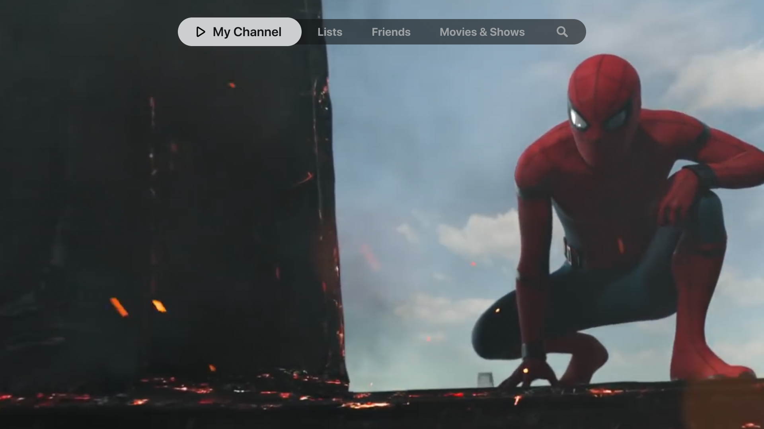Click the search magnifier icon

[562, 32]
